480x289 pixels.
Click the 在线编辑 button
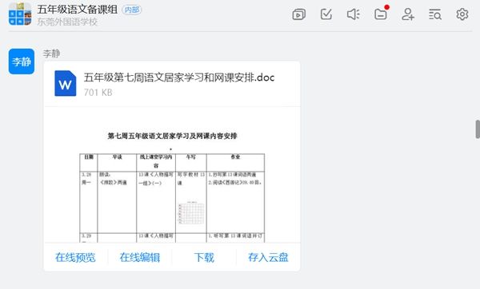pyautogui.click(x=140, y=257)
